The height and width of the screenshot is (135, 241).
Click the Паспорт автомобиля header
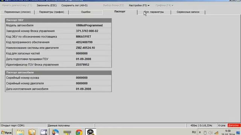click(x=58, y=72)
